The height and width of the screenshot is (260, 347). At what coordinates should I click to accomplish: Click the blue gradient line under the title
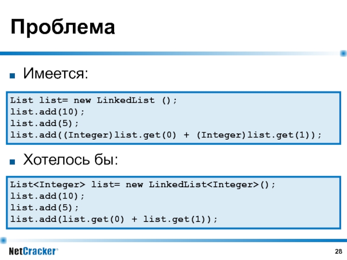tap(170, 53)
